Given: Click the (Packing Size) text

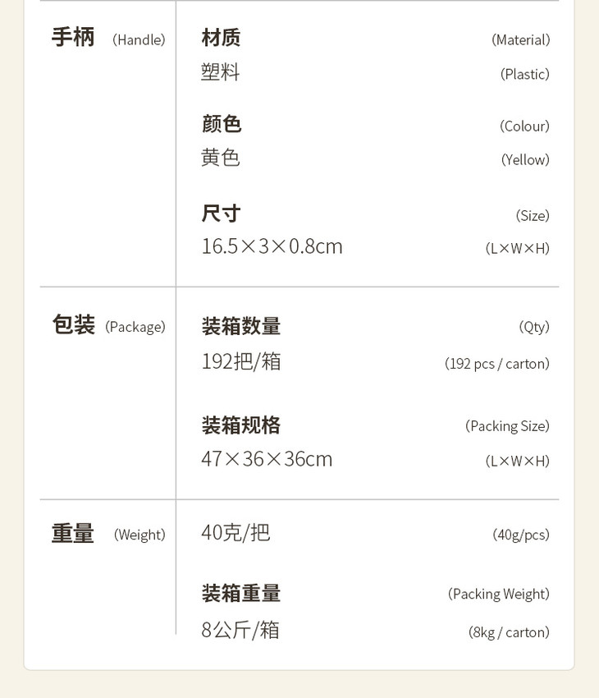Looking at the screenshot, I should (507, 425).
